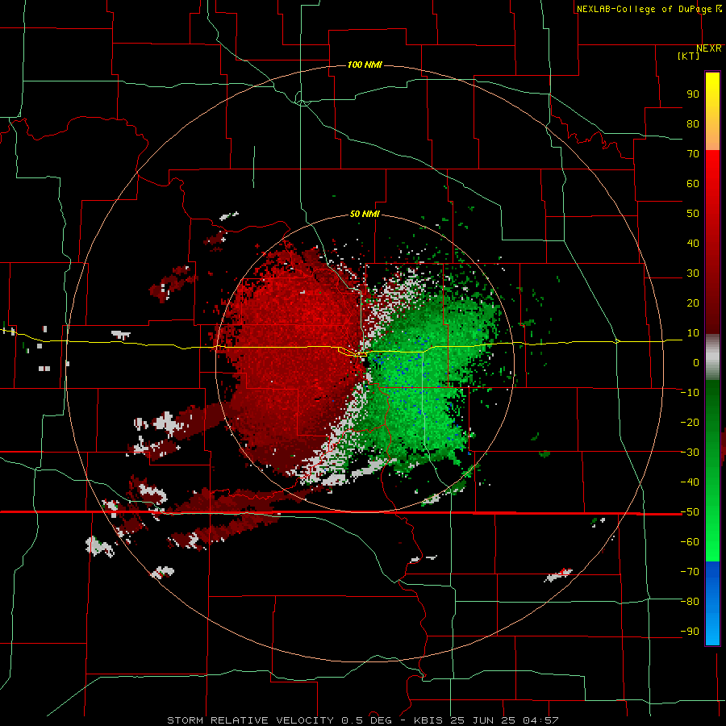726x726 pixels.
Task: Click the -70 knot label on the color scale
Action: (690, 571)
